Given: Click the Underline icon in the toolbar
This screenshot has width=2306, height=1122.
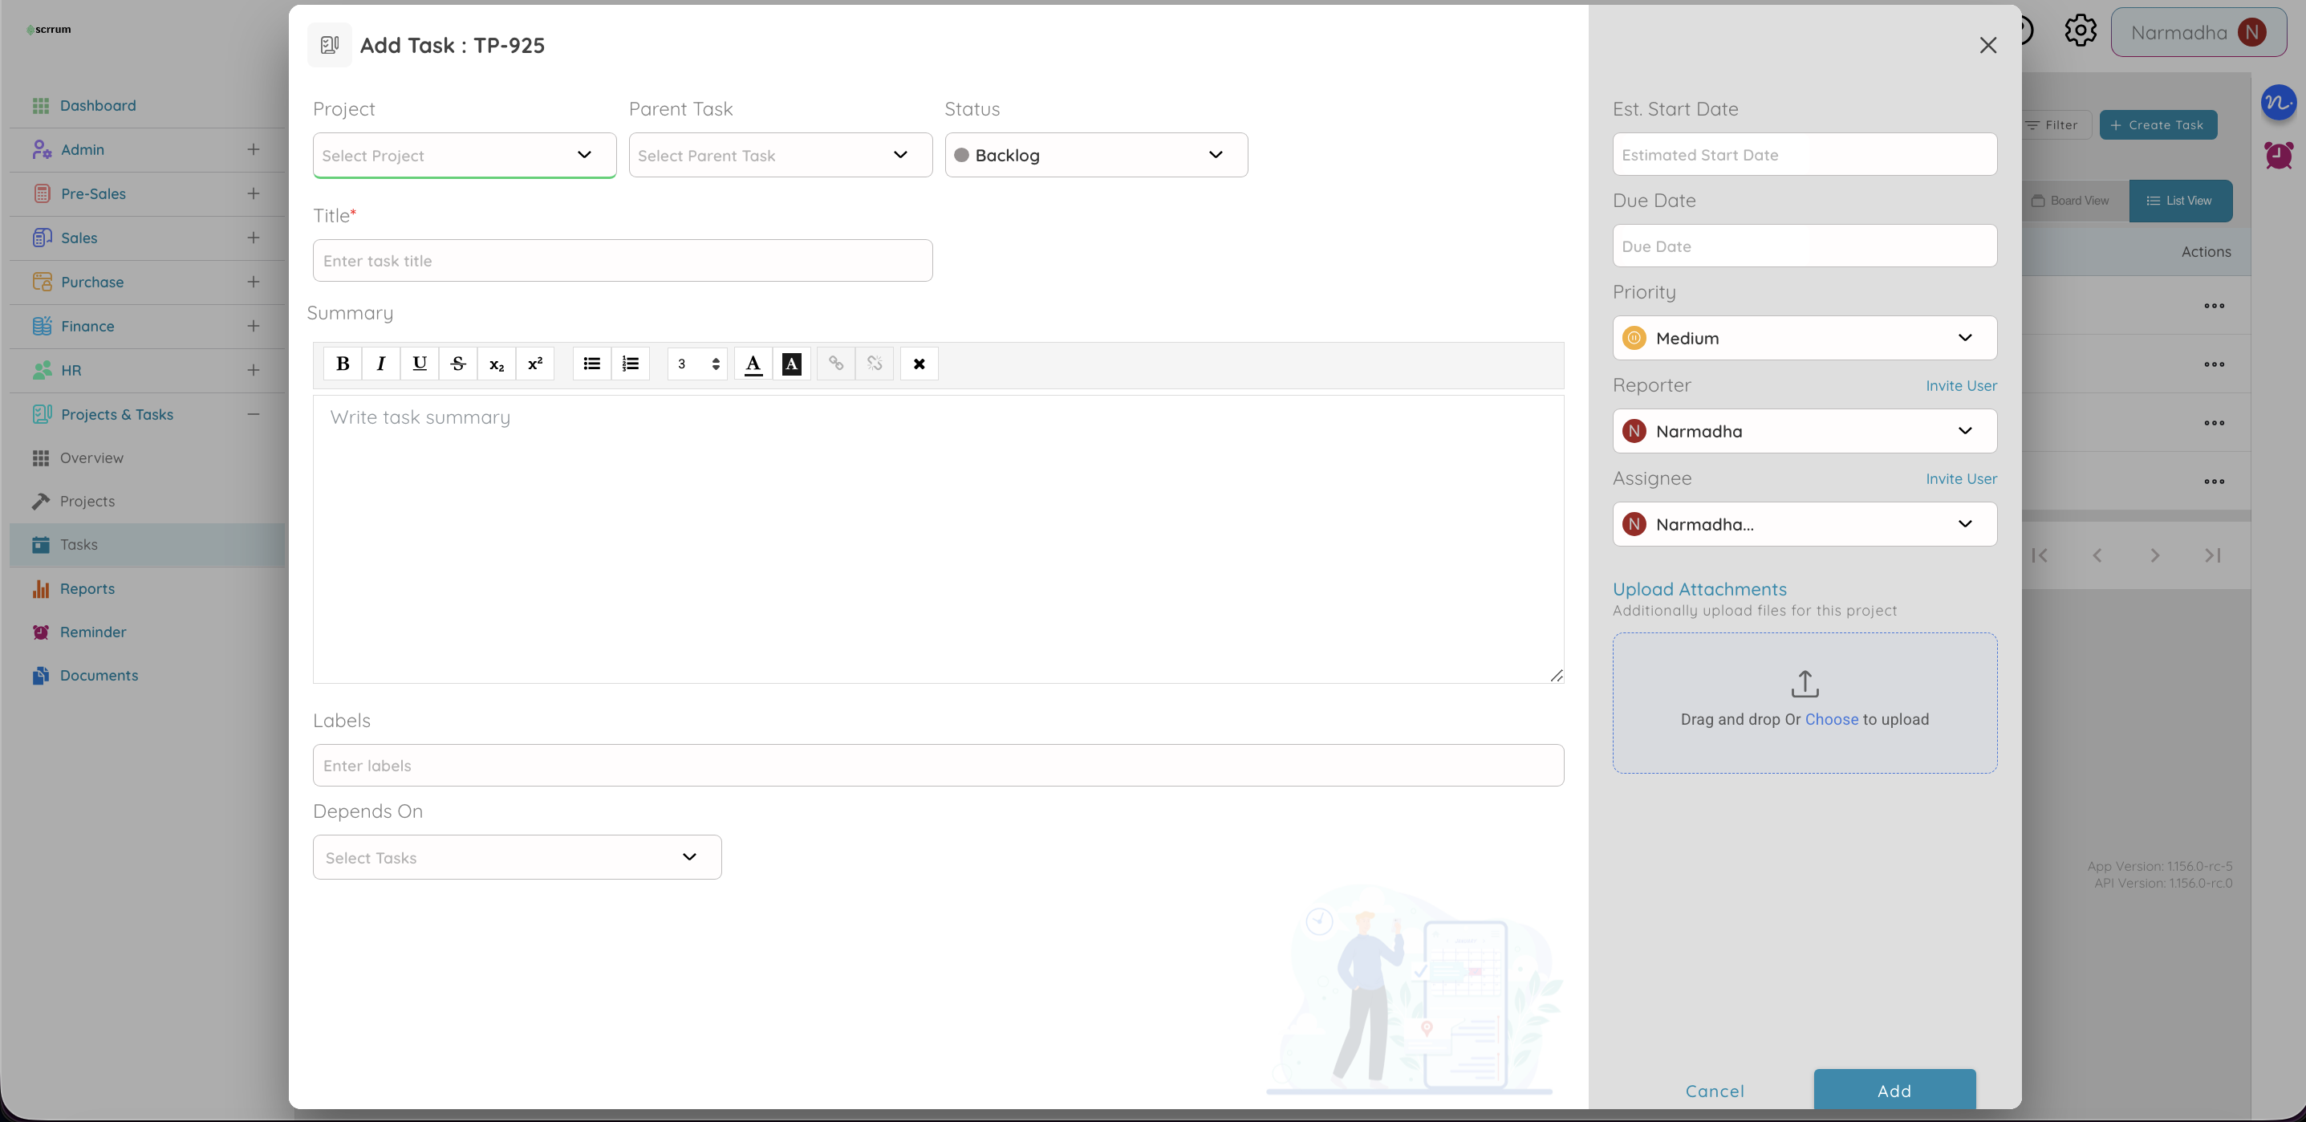Looking at the screenshot, I should click(419, 364).
